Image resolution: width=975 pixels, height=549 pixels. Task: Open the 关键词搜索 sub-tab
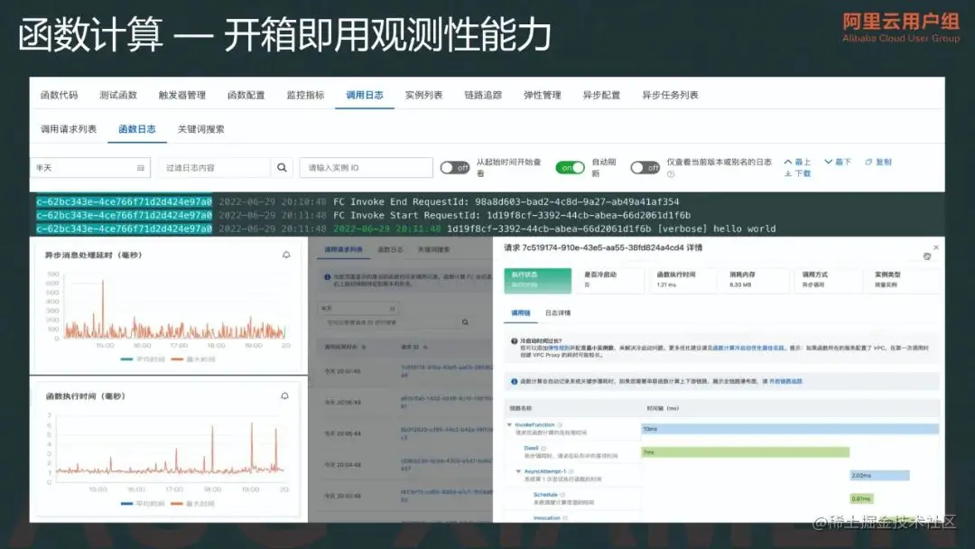pyautogui.click(x=200, y=129)
